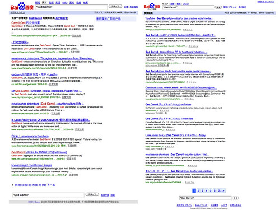Click the Baidu logo on the left page
The image size is (280, 210).
coord(22,6)
